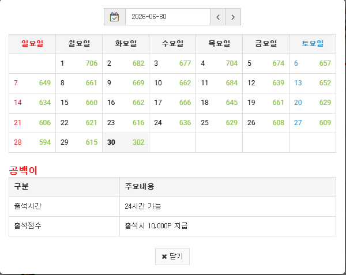Open the calendar date picker icon

coord(115,17)
